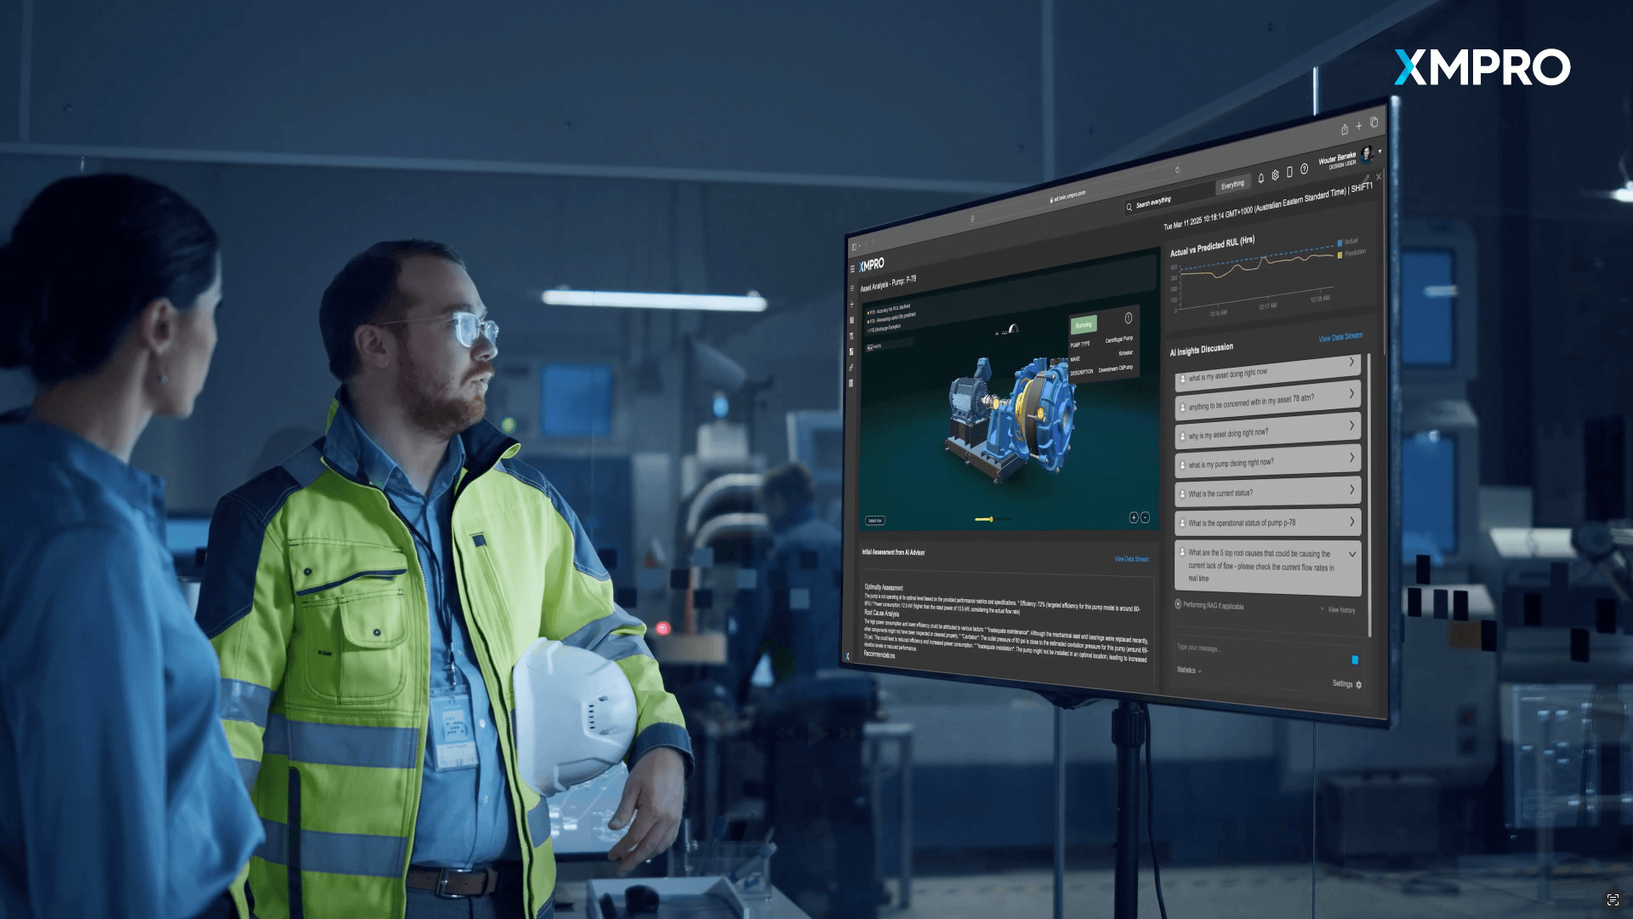
Task: Expand the Statistics dropdown
Action: point(1189,671)
